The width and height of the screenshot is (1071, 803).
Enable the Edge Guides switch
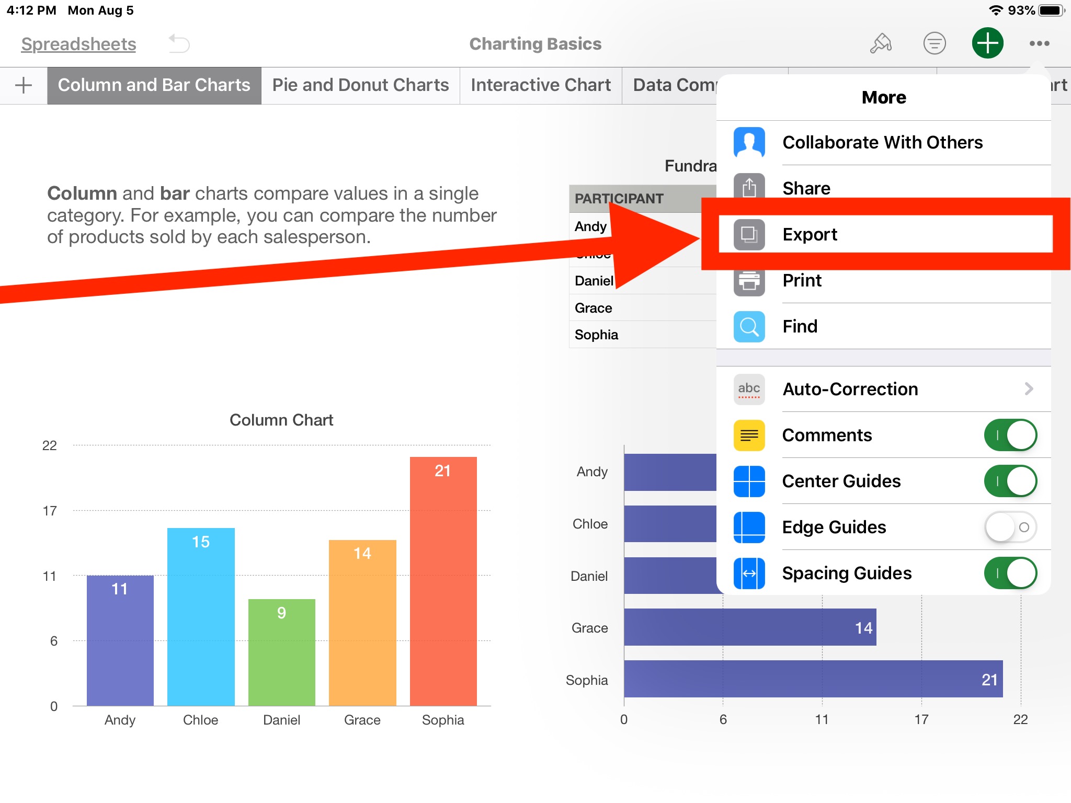pos(1011,527)
